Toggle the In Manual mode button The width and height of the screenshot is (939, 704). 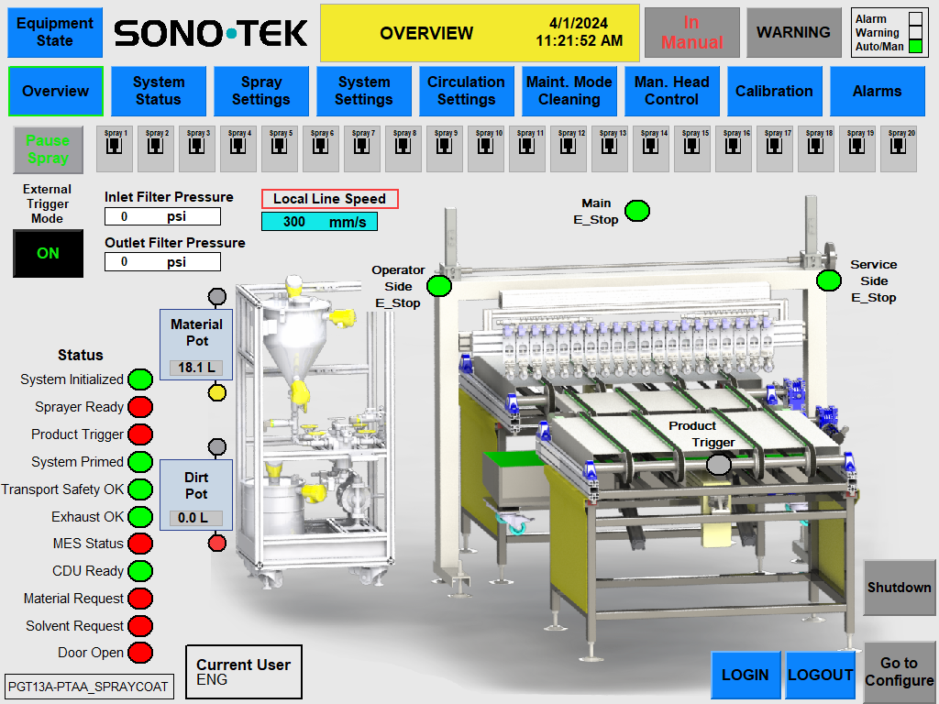pos(691,33)
